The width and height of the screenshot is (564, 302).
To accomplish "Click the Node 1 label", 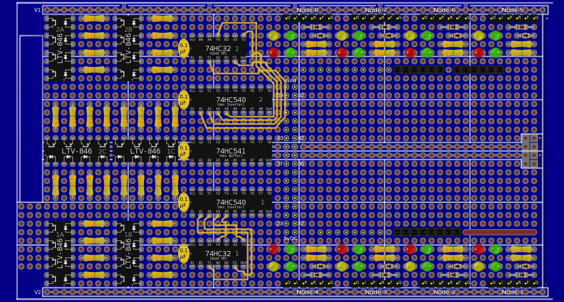I will coord(513,292).
